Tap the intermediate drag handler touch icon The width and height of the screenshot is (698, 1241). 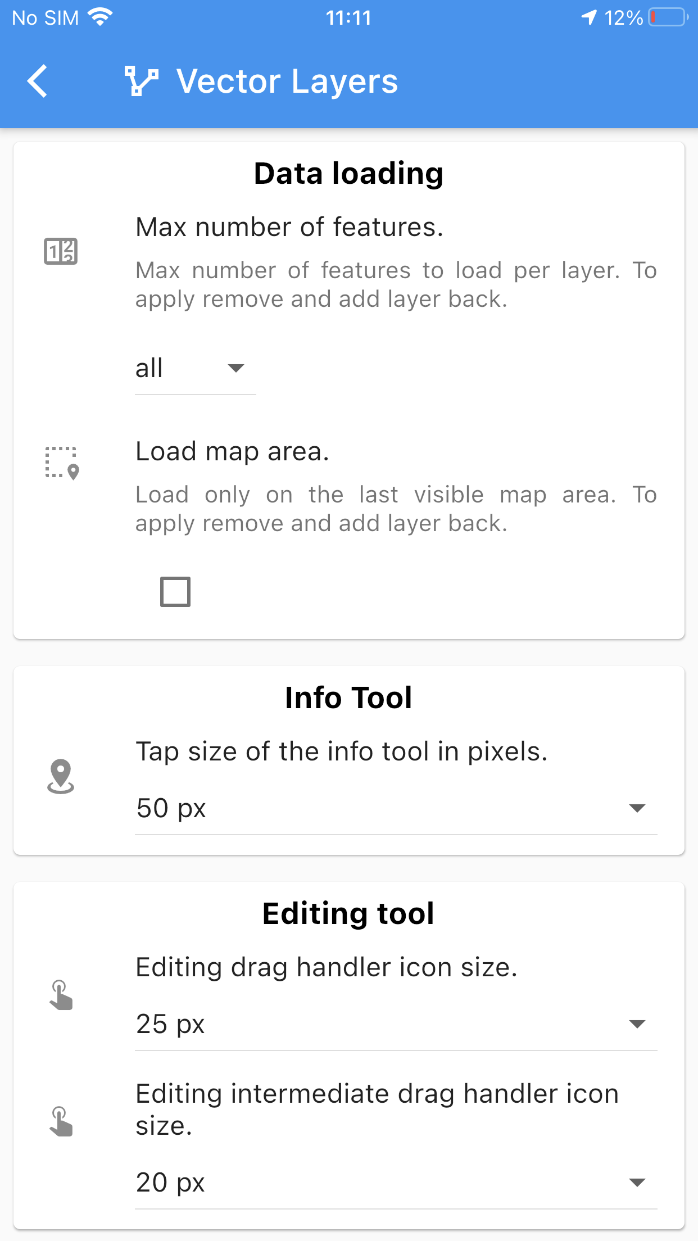tap(61, 1121)
